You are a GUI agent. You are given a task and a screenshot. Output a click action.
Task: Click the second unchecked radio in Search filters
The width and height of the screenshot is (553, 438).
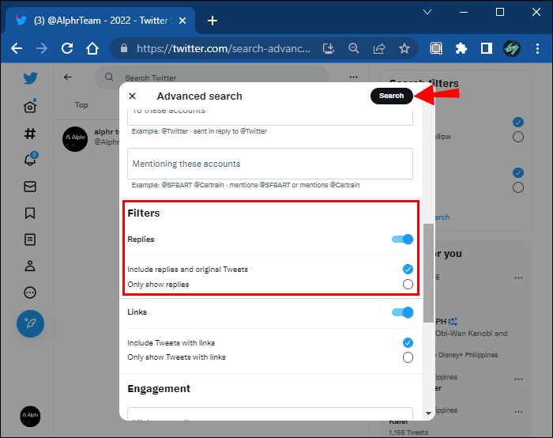pos(518,187)
